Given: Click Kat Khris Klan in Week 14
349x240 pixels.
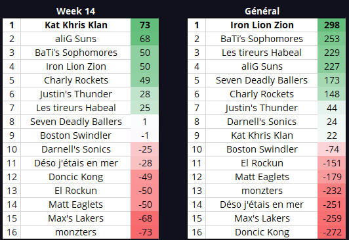Looking at the screenshot, I should [x=76, y=25].
